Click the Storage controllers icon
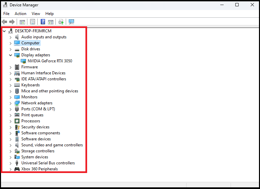260x189 pixels. pos(17,151)
